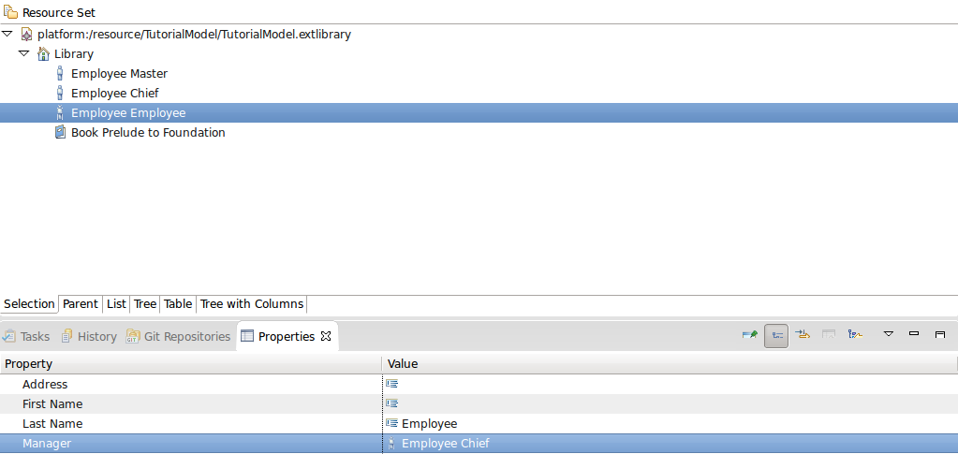Screen dimensions: 958x454
Task: Open the Properties view menu dropdown
Action: click(x=889, y=334)
